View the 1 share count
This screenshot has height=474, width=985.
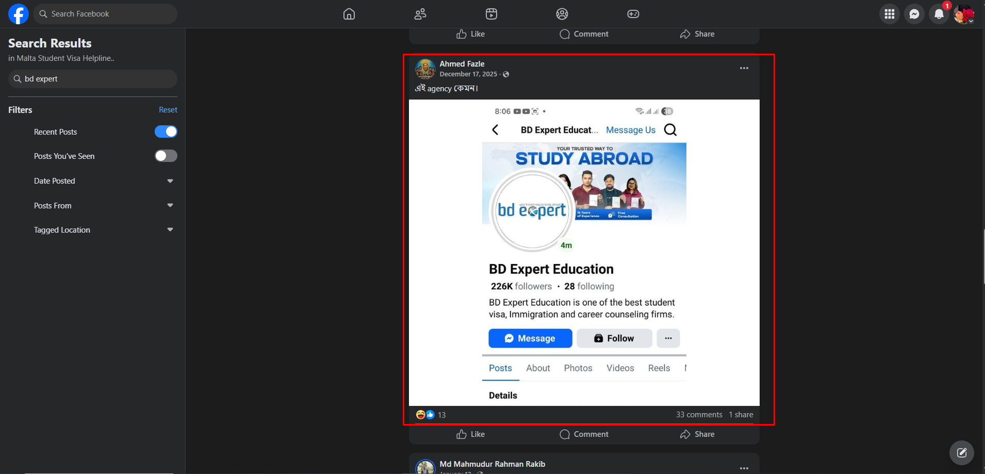click(741, 415)
